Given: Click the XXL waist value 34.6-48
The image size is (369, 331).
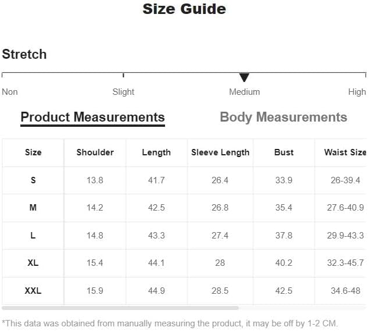Looking at the screenshot, I should pos(345,290).
